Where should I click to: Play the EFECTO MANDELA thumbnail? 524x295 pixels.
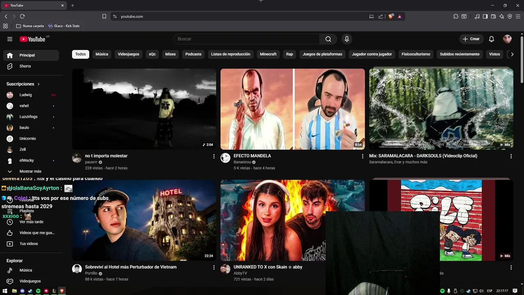[x=293, y=109]
